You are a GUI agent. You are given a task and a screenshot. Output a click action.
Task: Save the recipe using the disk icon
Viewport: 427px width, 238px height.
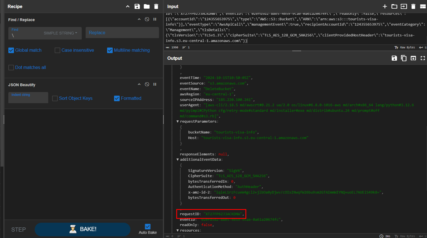[137, 6]
